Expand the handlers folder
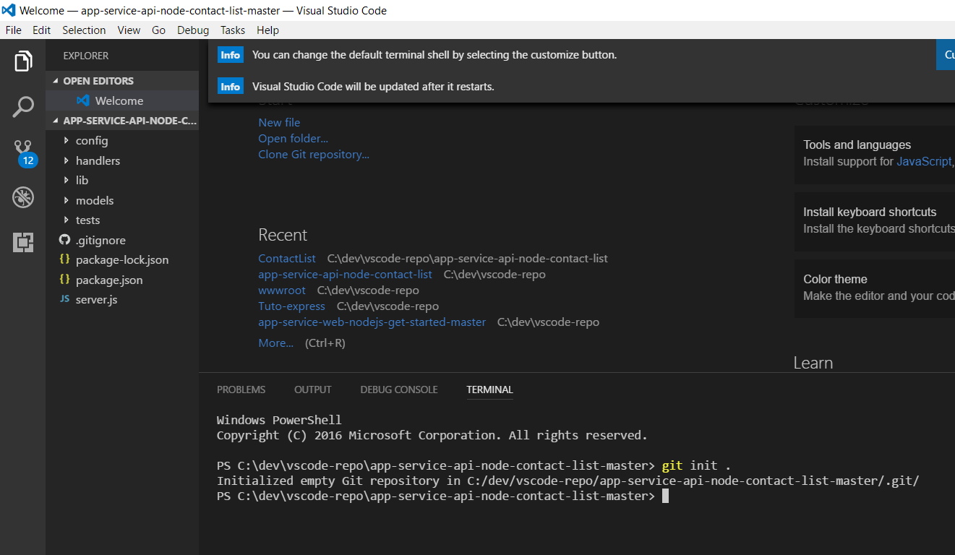 point(67,160)
